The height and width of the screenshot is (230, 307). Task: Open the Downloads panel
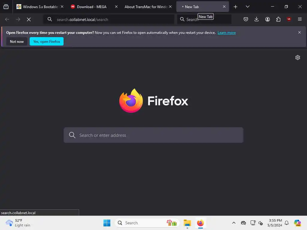257,19
